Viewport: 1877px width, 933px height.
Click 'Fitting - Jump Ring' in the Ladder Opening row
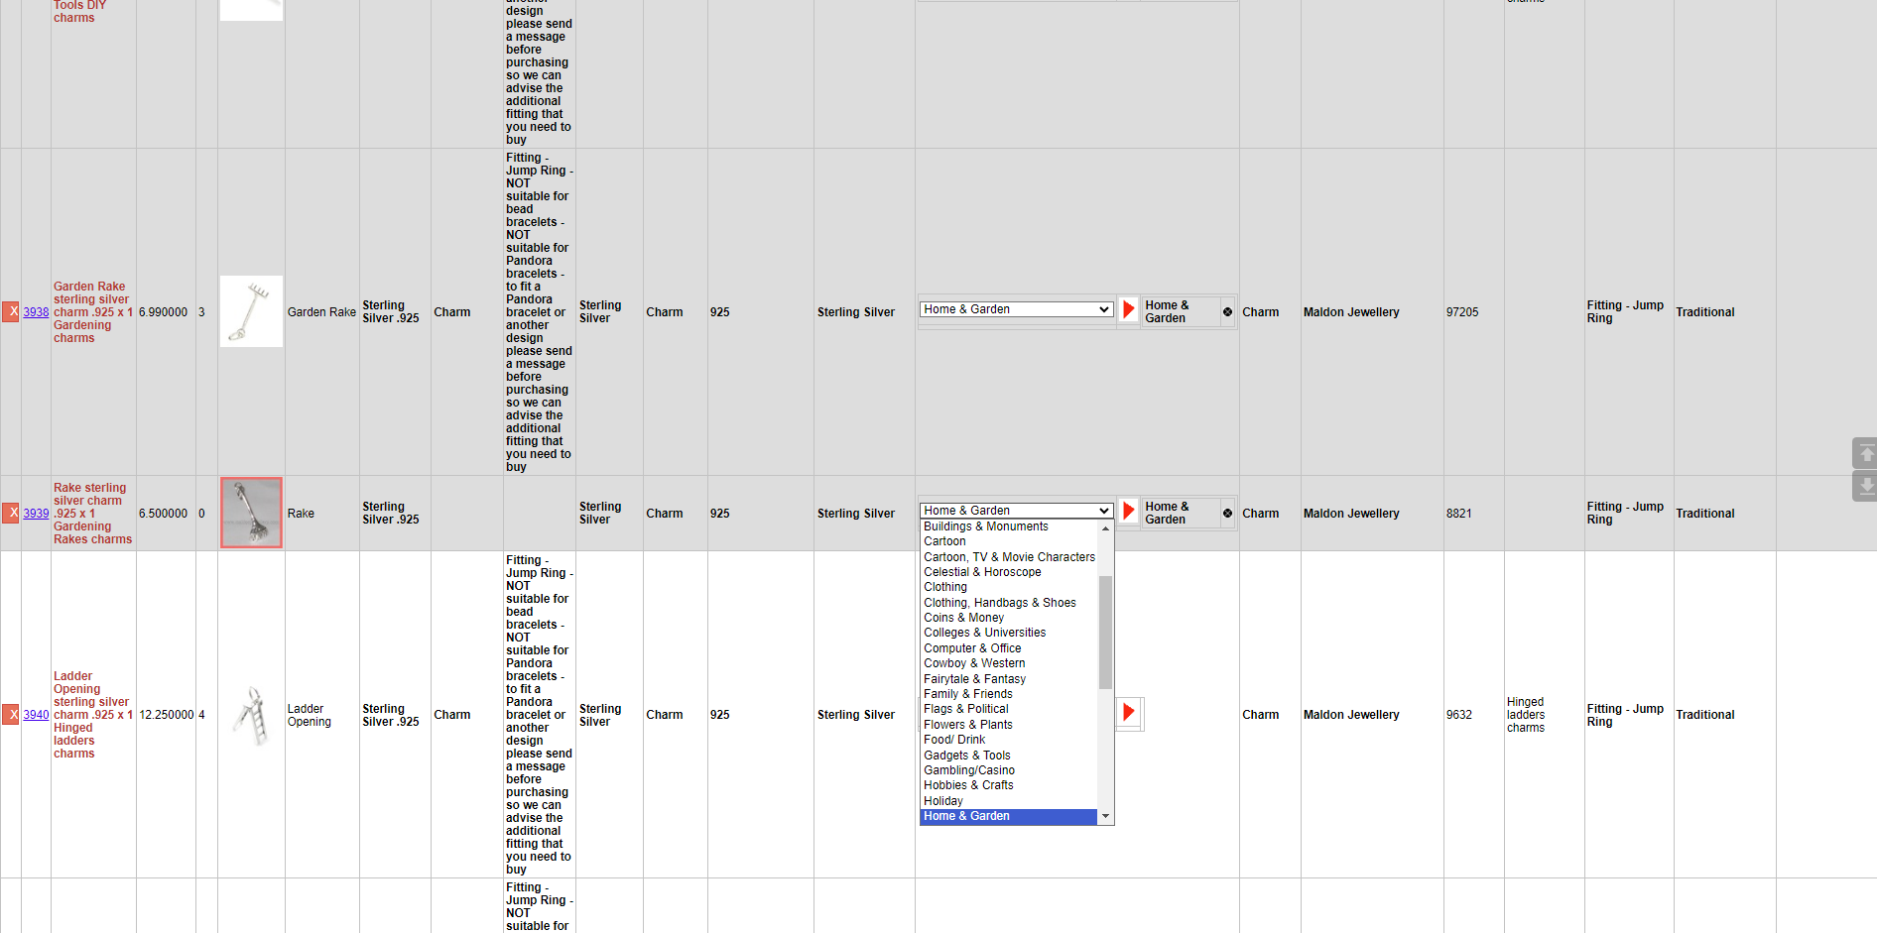[1625, 715]
